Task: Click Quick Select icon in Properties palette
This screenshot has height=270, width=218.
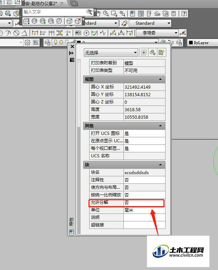Action: [x=162, y=53]
